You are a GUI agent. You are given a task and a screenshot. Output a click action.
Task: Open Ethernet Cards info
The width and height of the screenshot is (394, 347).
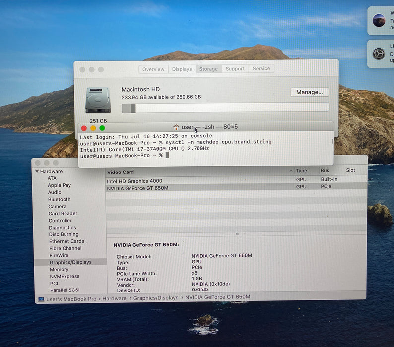(66, 241)
